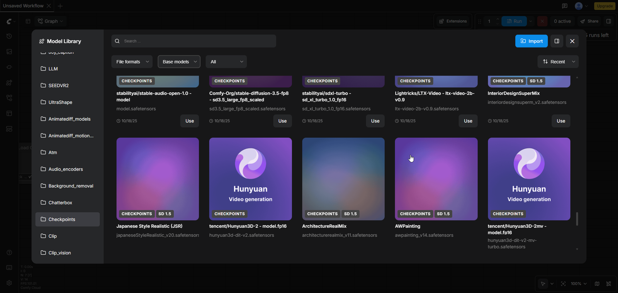The width and height of the screenshot is (618, 293).
Task: Click the drag handle next to run count
Action: (480, 21)
